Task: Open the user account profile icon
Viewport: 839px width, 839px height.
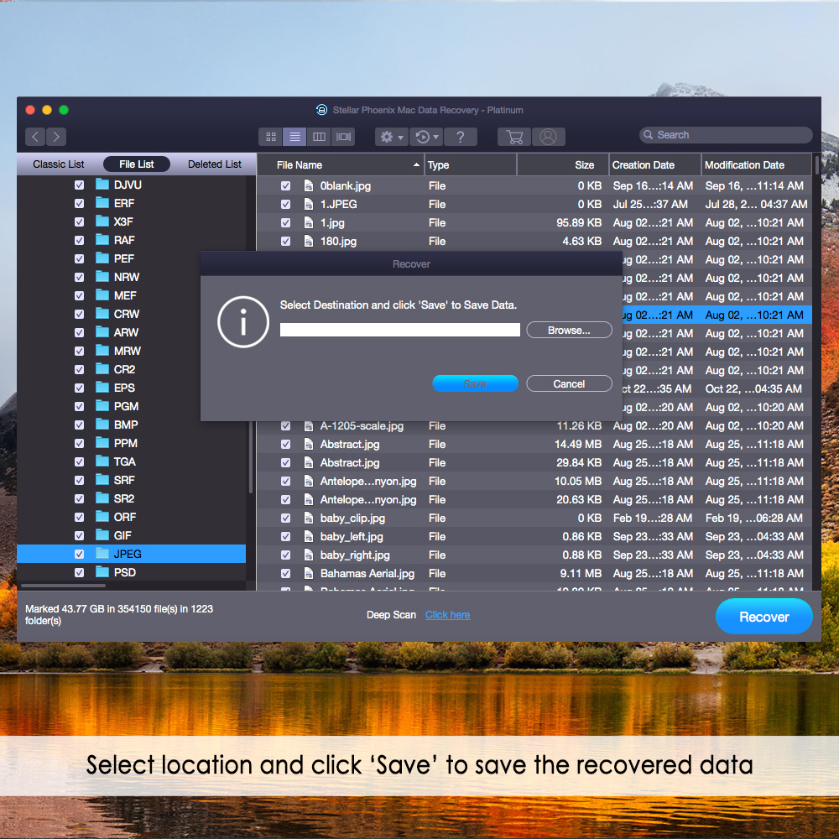Action: click(548, 137)
